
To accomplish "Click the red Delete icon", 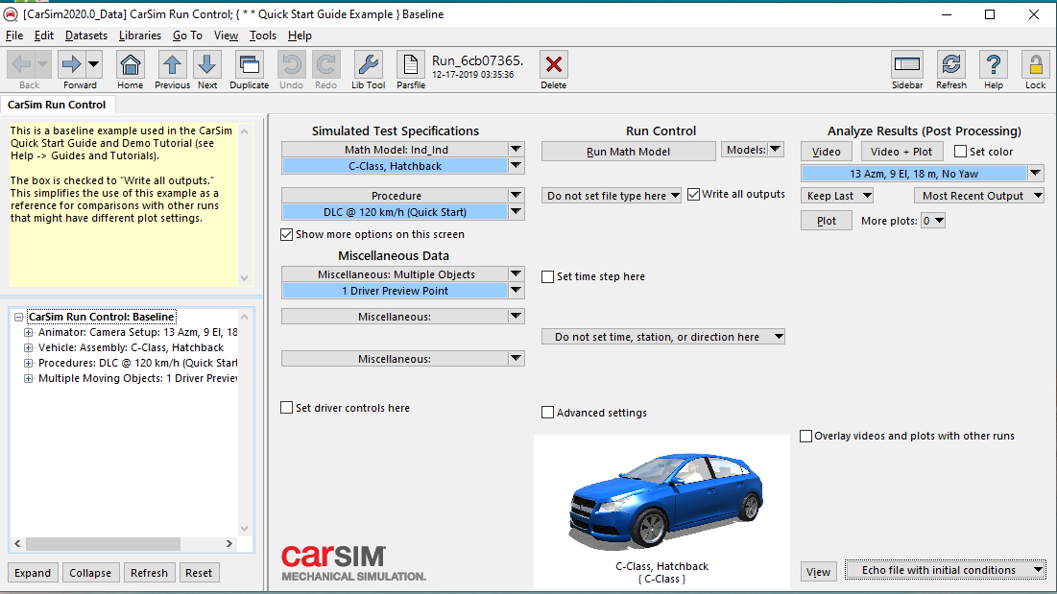I will coord(553,65).
